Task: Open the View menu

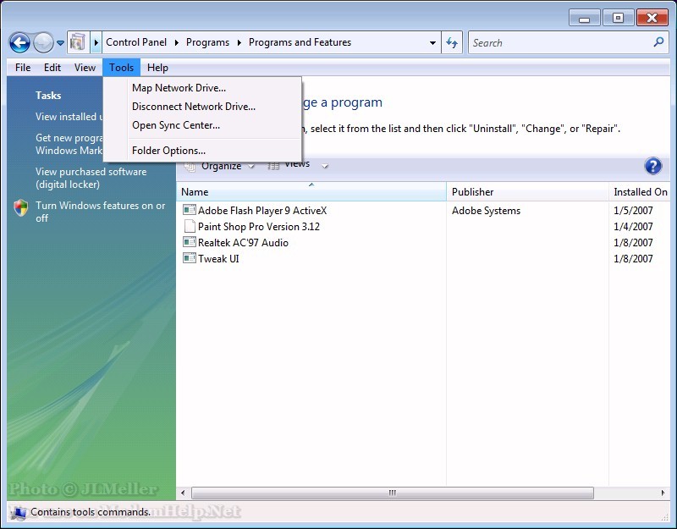Action: (85, 68)
